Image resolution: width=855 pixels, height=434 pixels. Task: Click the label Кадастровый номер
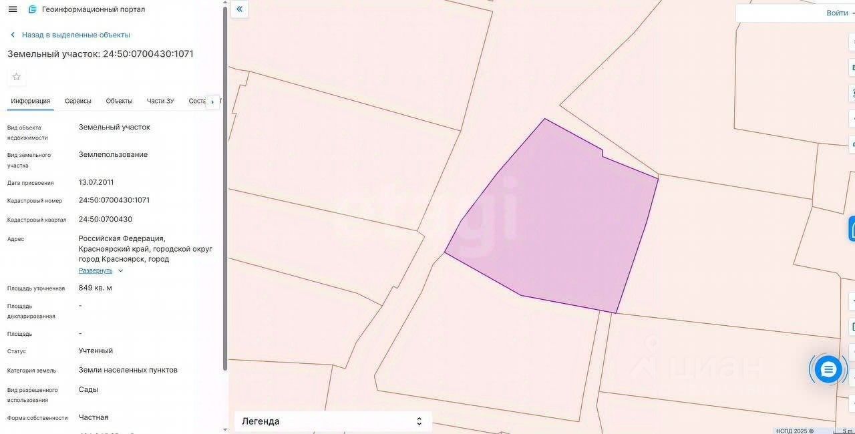(35, 201)
